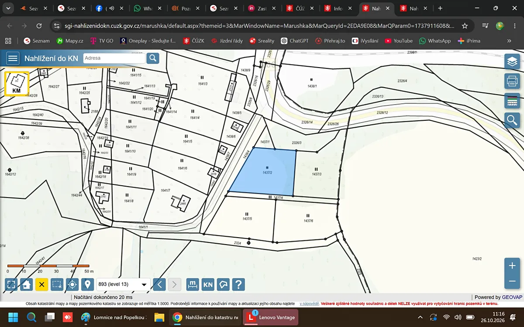Show hidden system tray icons
Viewport: 524px width, 327px height.
tap(420, 317)
